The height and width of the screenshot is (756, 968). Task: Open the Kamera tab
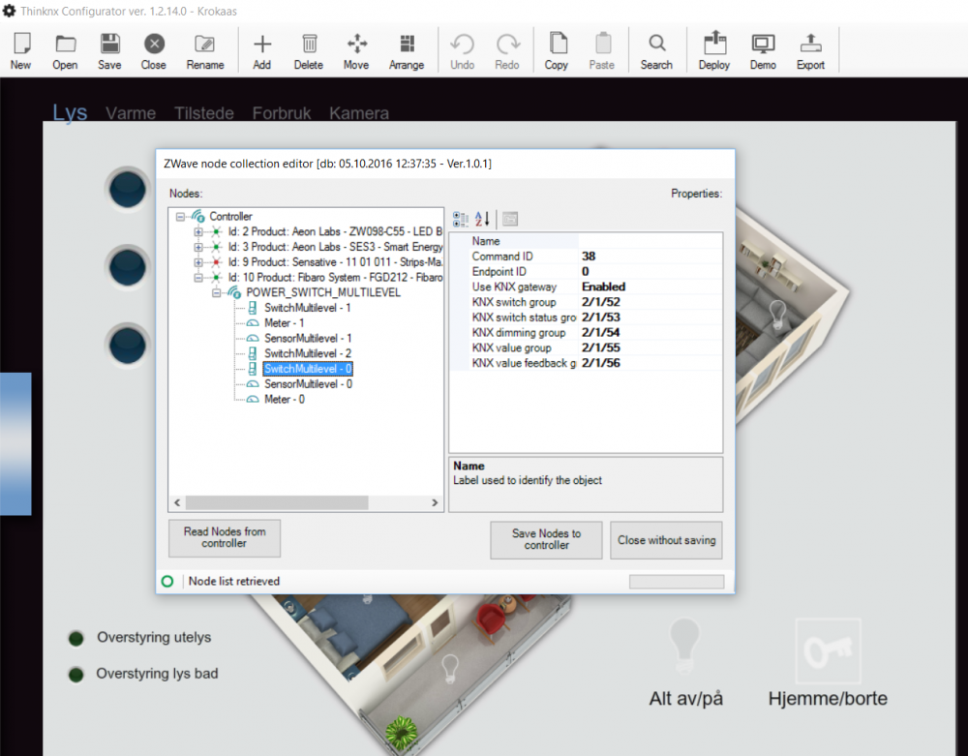click(359, 113)
